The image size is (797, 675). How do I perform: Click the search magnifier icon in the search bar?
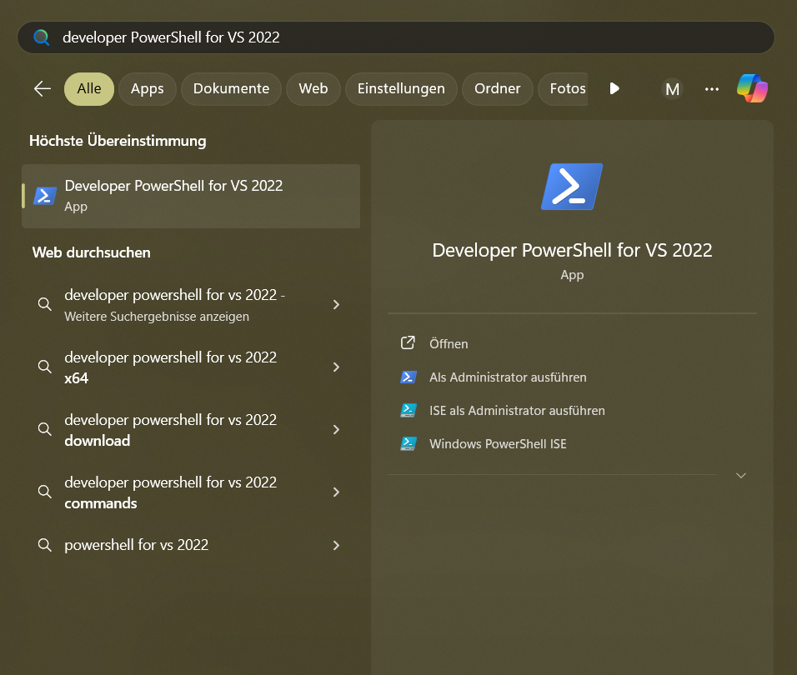[x=42, y=37]
